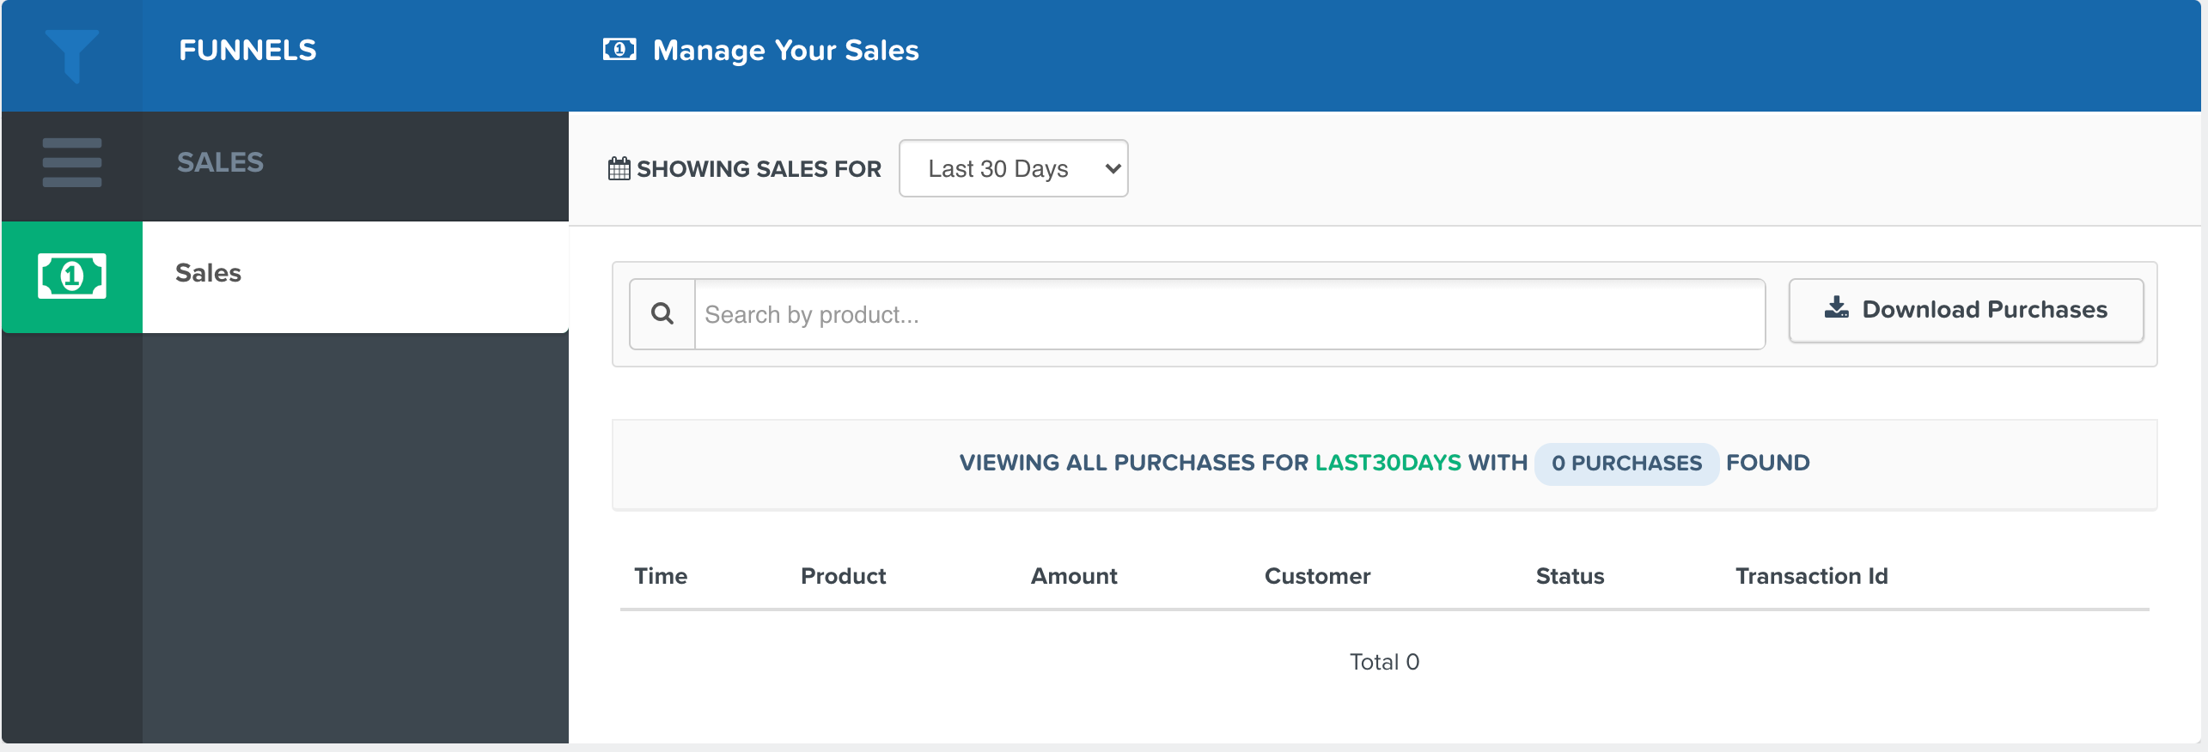Click the funnel logo icon
This screenshot has height=752, width=2208.
(72, 56)
